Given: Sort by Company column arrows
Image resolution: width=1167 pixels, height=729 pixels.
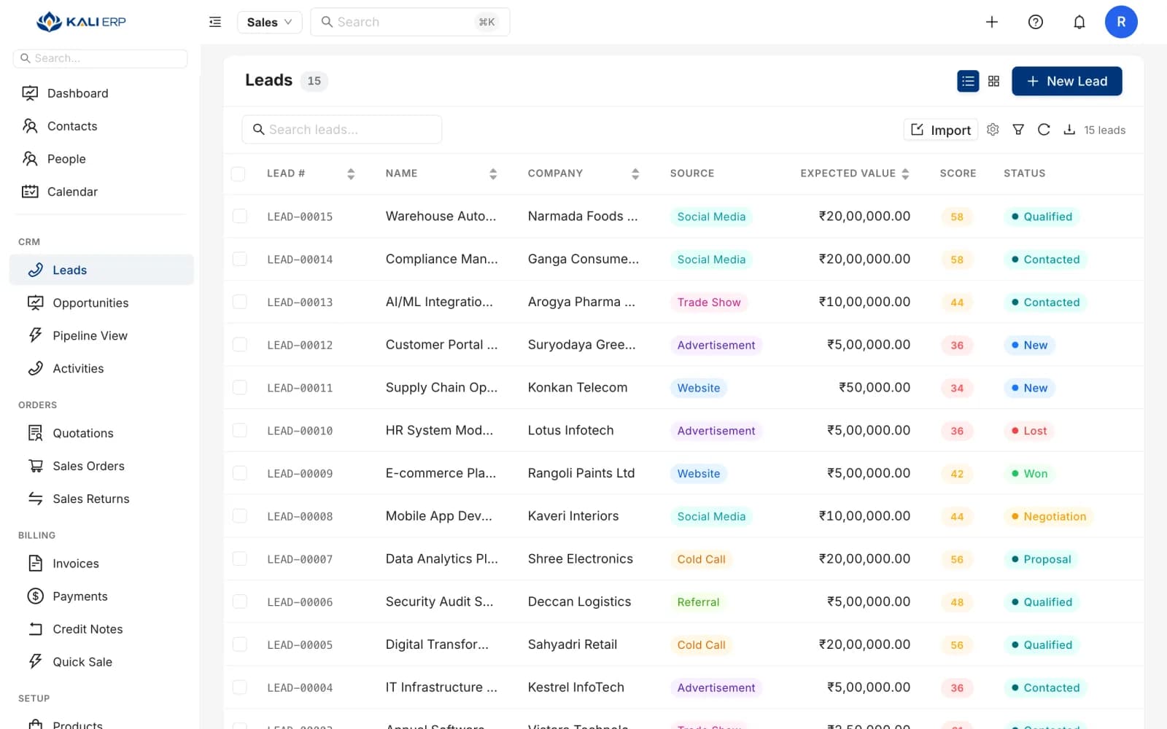Looking at the screenshot, I should pyautogui.click(x=635, y=174).
